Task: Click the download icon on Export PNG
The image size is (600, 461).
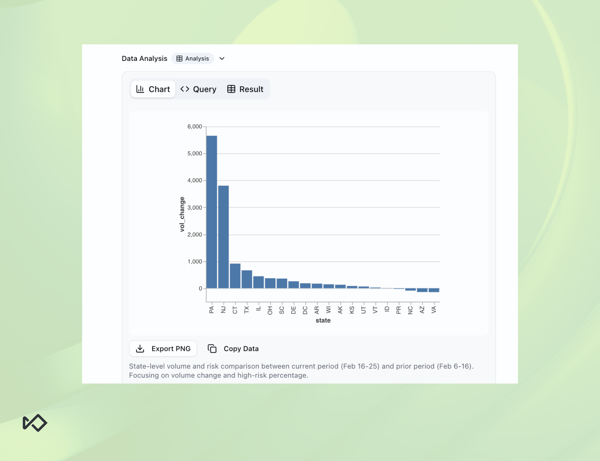Action: (x=140, y=349)
